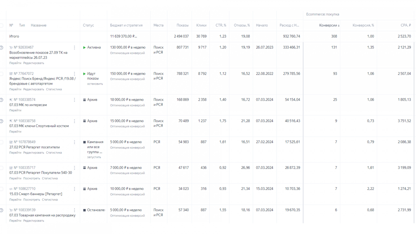This screenshot has height=234, width=416.
Task: Open campaign name 07.03 МК по интересам
Action: click(28, 105)
